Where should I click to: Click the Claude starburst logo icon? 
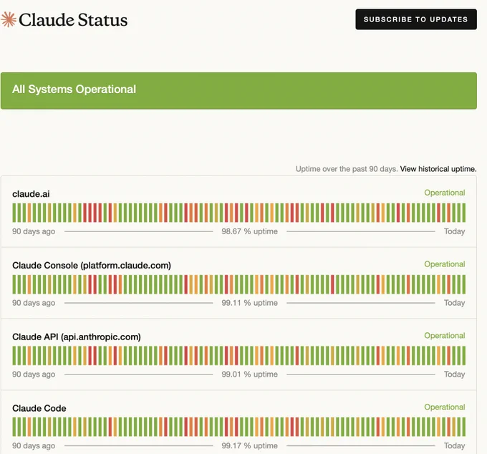pos(9,19)
